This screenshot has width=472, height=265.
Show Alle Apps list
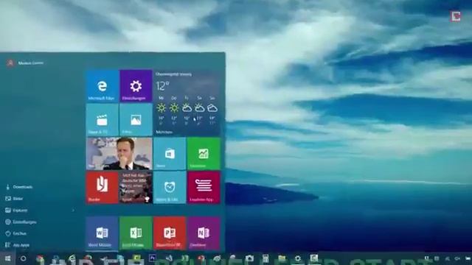(x=18, y=245)
